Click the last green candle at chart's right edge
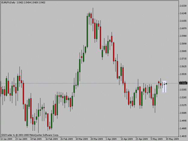 coord(166,84)
